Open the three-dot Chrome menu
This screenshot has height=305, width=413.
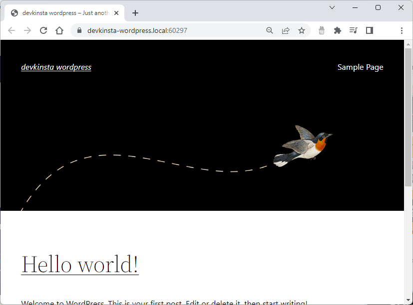tap(402, 30)
